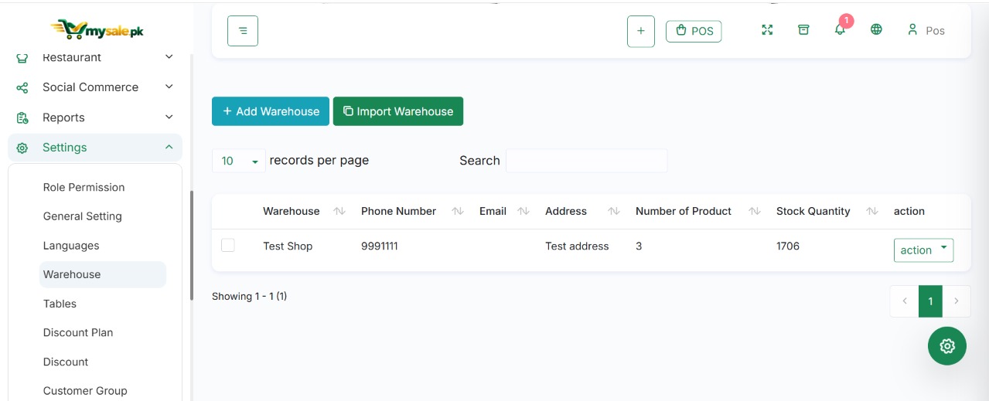Open Languages settings
The width and height of the screenshot is (989, 401).
point(71,246)
